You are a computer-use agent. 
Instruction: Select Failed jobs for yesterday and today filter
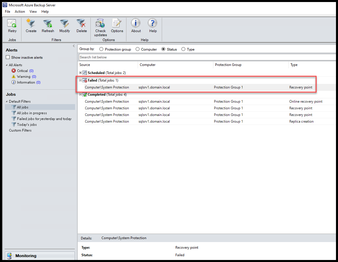point(44,119)
